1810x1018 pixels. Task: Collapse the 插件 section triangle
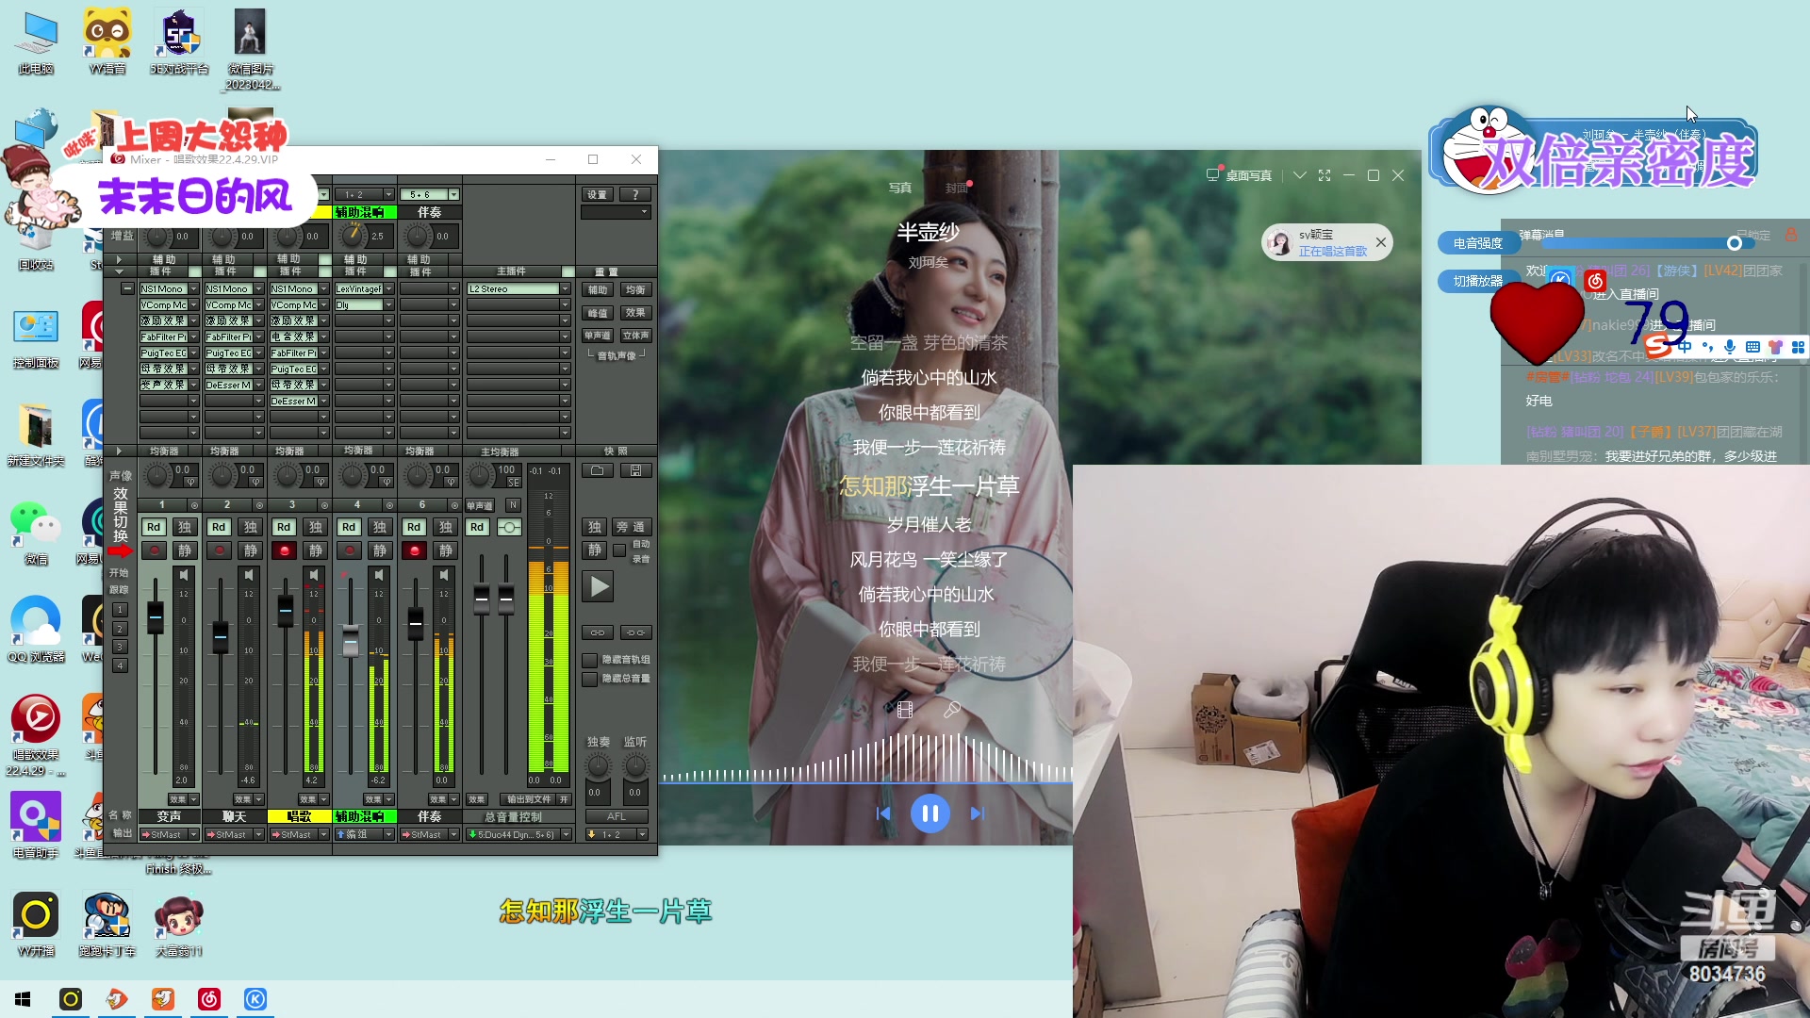coord(119,271)
